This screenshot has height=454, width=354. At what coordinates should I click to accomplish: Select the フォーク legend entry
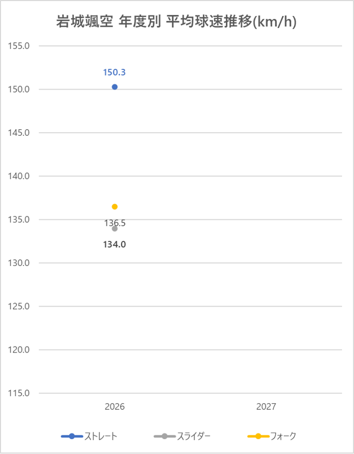click(283, 436)
